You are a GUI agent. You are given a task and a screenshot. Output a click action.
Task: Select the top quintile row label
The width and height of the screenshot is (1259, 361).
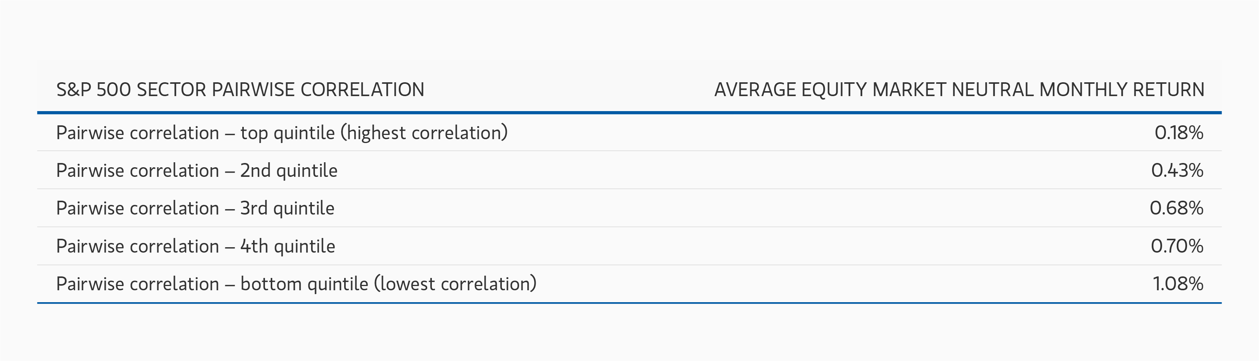click(281, 133)
